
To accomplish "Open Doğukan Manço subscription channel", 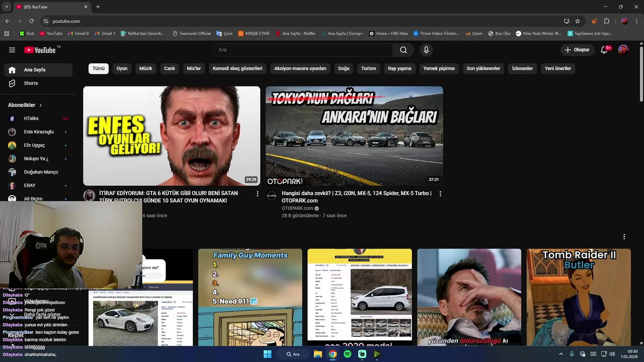I will click(38, 172).
